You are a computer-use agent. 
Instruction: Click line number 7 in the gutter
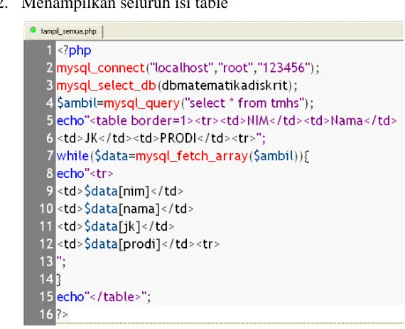(x=50, y=156)
